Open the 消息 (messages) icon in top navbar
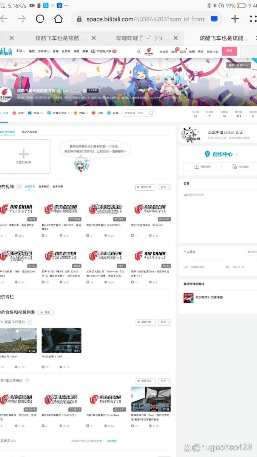The width and height of the screenshot is (257, 457). point(174,52)
